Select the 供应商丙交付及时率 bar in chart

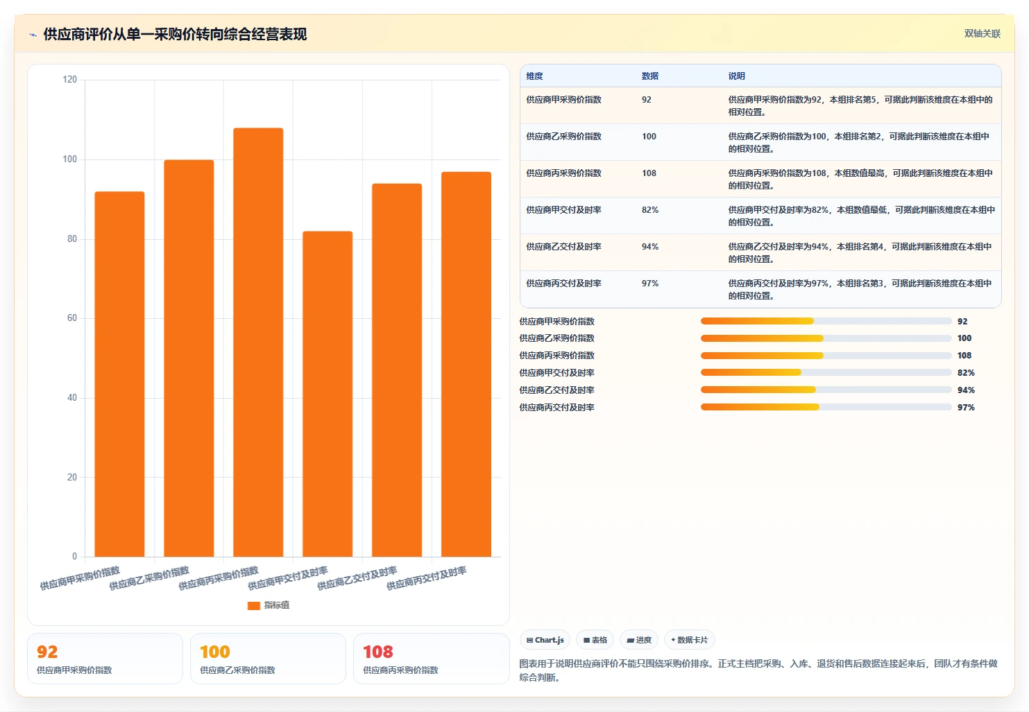click(466, 364)
